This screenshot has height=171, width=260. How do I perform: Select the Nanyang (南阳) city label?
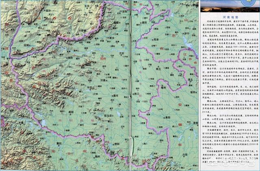71,112
